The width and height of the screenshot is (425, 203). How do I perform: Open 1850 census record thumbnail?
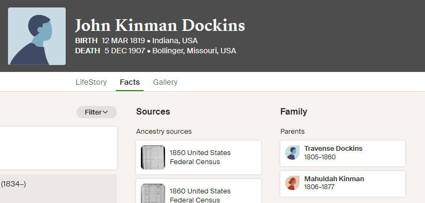[153, 157]
